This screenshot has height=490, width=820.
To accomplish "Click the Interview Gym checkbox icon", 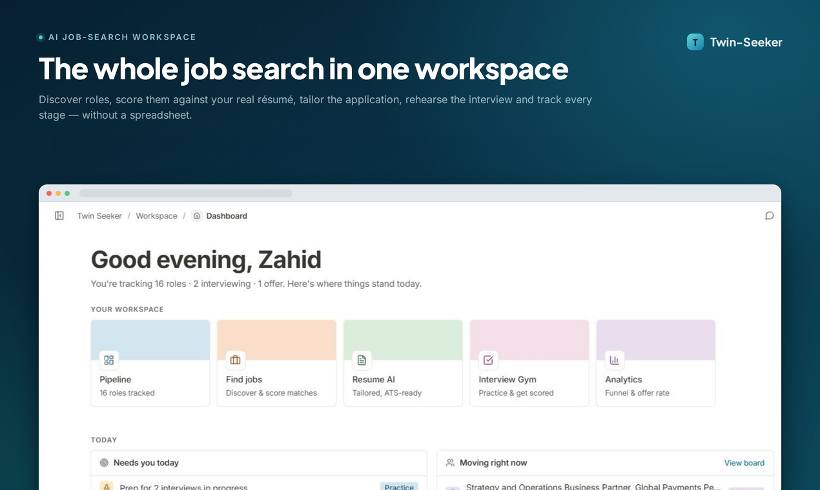I will [488, 360].
